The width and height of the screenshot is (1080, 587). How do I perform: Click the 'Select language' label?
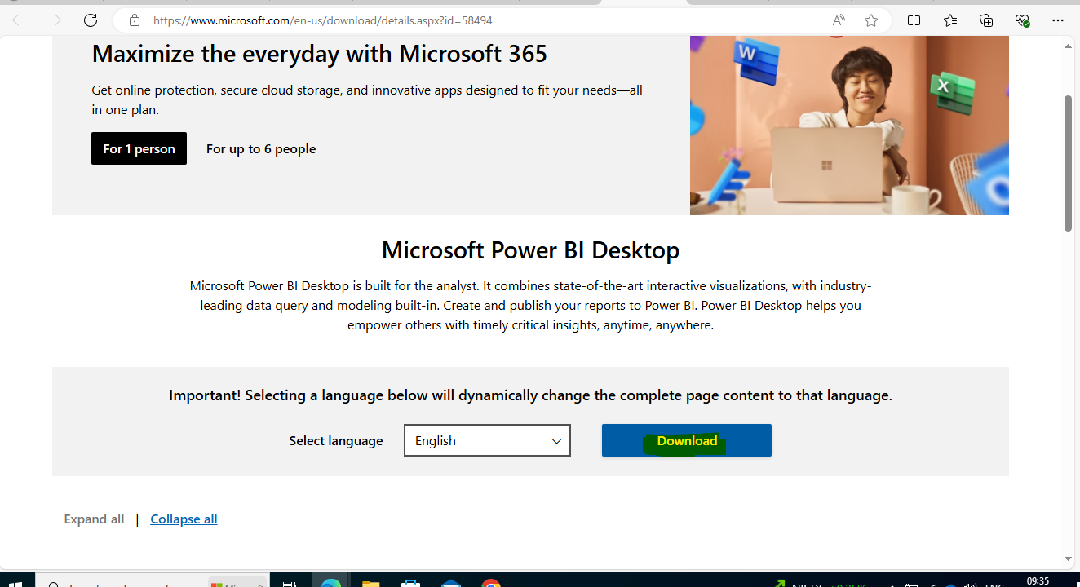336,441
